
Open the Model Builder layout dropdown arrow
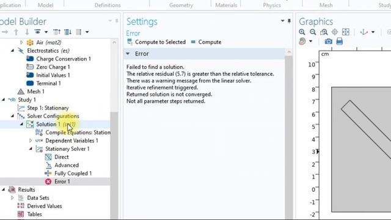pos(87,32)
